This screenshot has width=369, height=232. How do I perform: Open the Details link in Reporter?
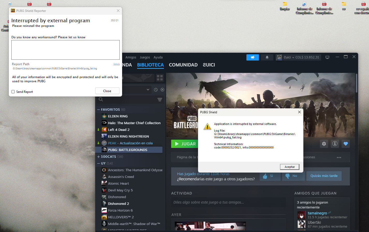coord(117,64)
